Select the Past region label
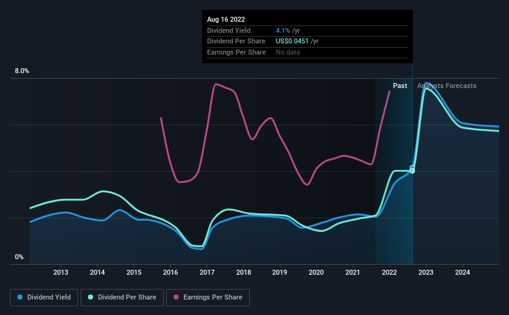The image size is (509, 315). click(x=400, y=86)
